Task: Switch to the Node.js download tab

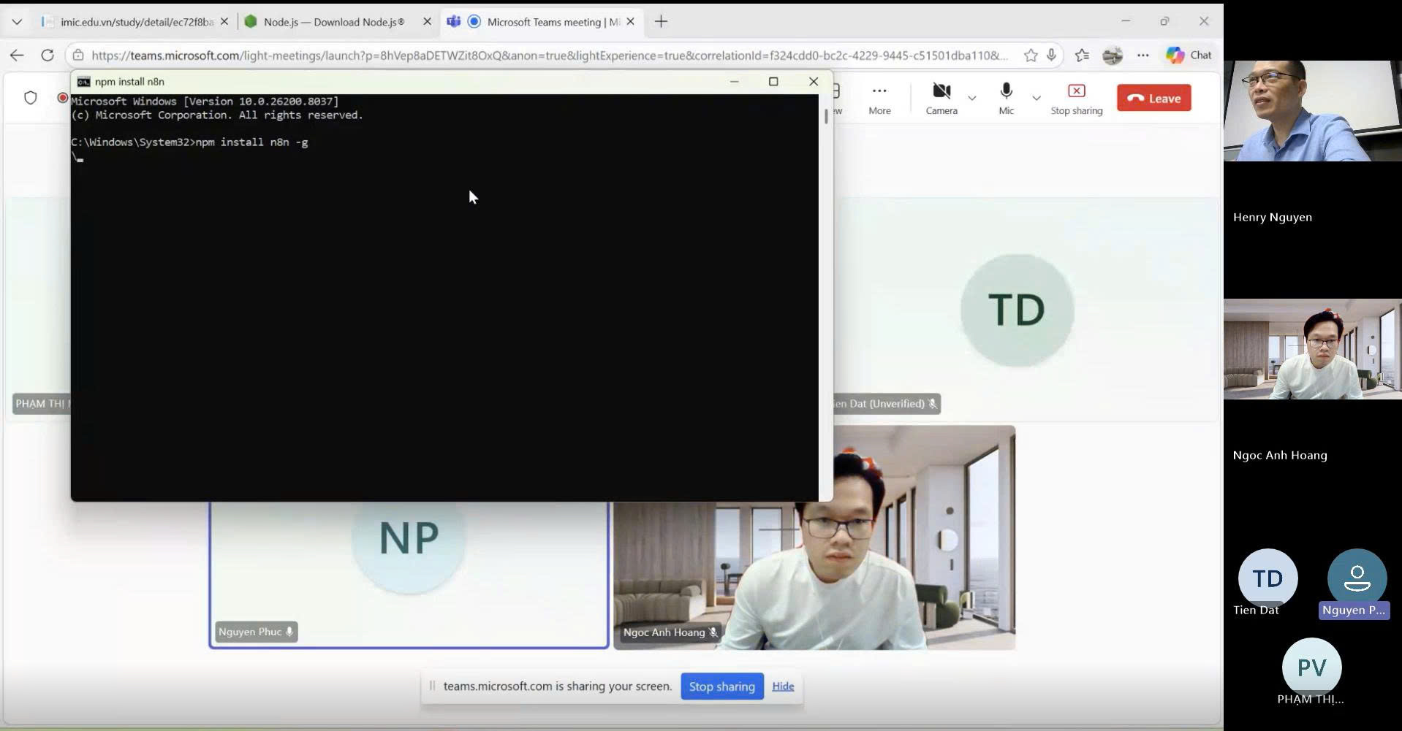Action: (333, 22)
